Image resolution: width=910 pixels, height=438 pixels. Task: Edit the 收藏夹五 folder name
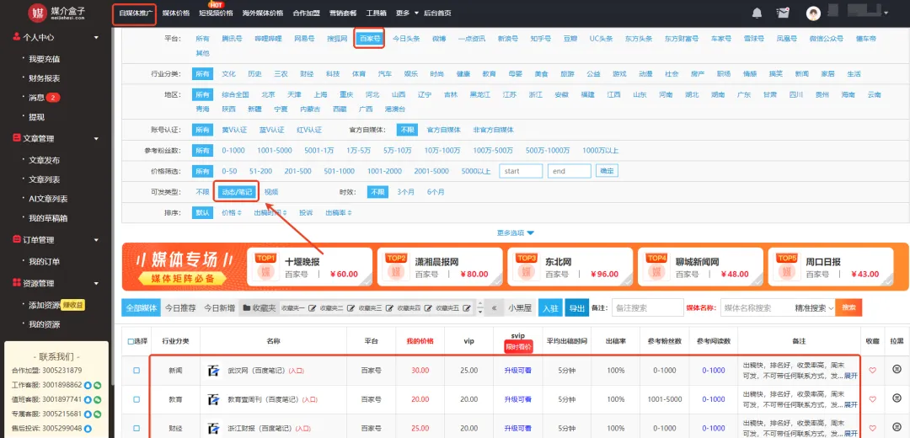point(467,308)
